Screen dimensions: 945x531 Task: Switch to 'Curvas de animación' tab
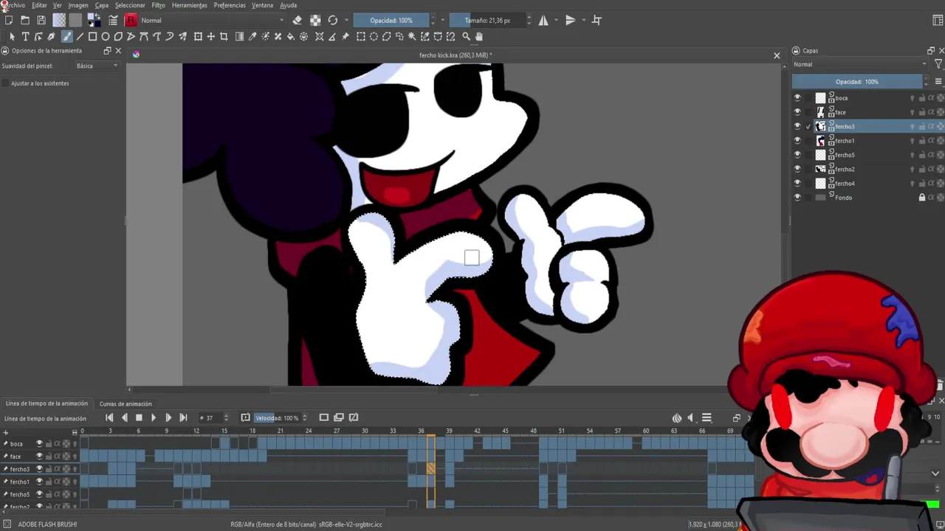coord(126,403)
